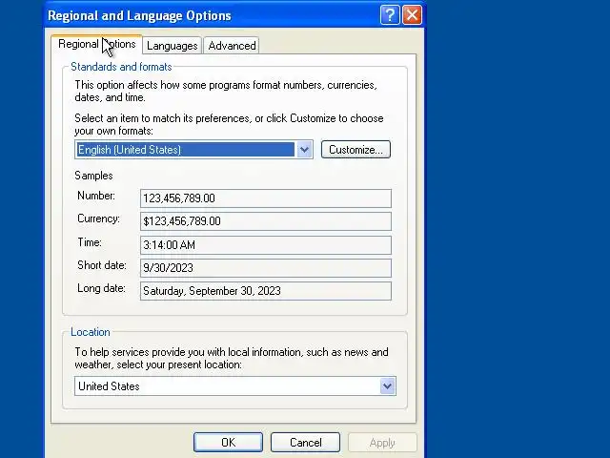Click the Short date sample 9/30/2023

(266, 268)
